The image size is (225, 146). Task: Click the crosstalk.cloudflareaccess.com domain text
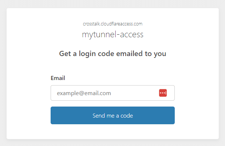(x=113, y=24)
